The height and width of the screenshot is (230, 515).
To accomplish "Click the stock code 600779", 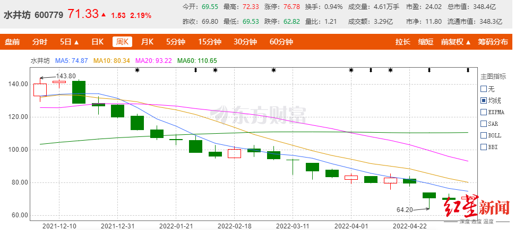I will tap(49, 15).
